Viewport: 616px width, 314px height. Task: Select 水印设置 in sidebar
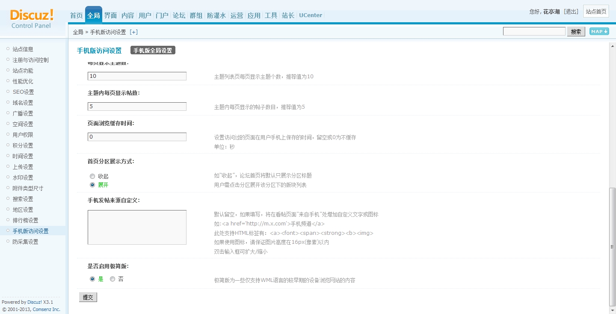pyautogui.click(x=23, y=178)
